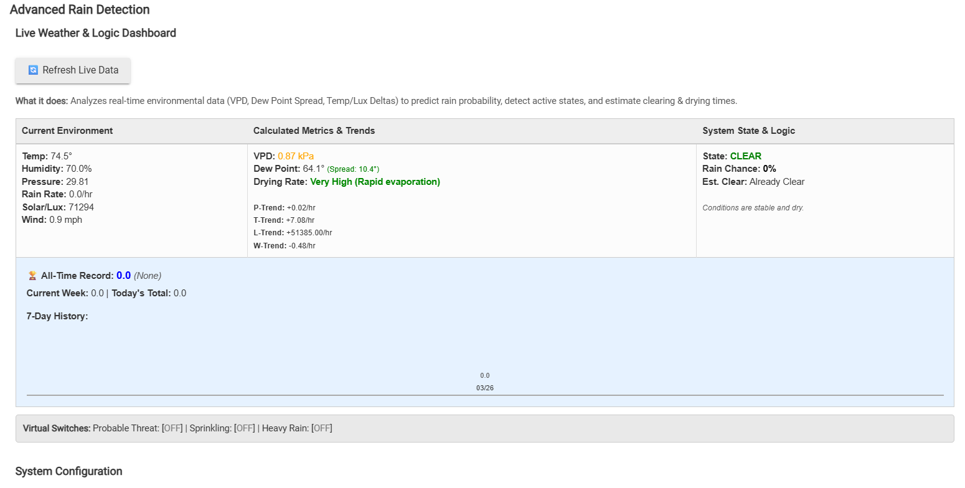Screen dimensions: 965x488
Task: Select the Current Environment column header
Action: [67, 131]
